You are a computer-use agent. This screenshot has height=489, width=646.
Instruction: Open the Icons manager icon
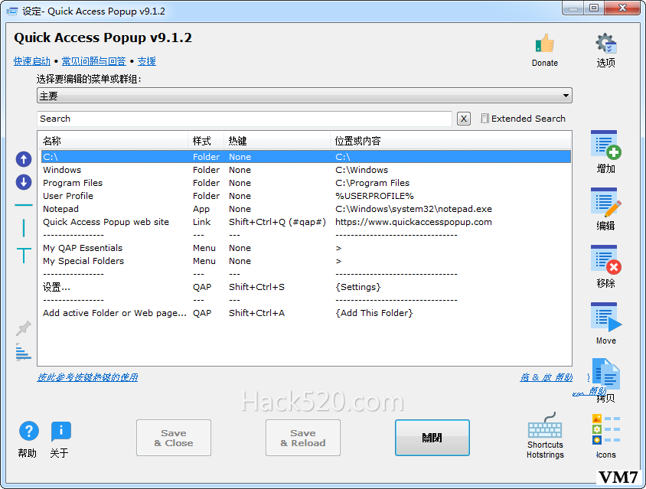605,429
